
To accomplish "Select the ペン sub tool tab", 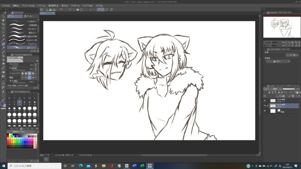I will 15,16.
